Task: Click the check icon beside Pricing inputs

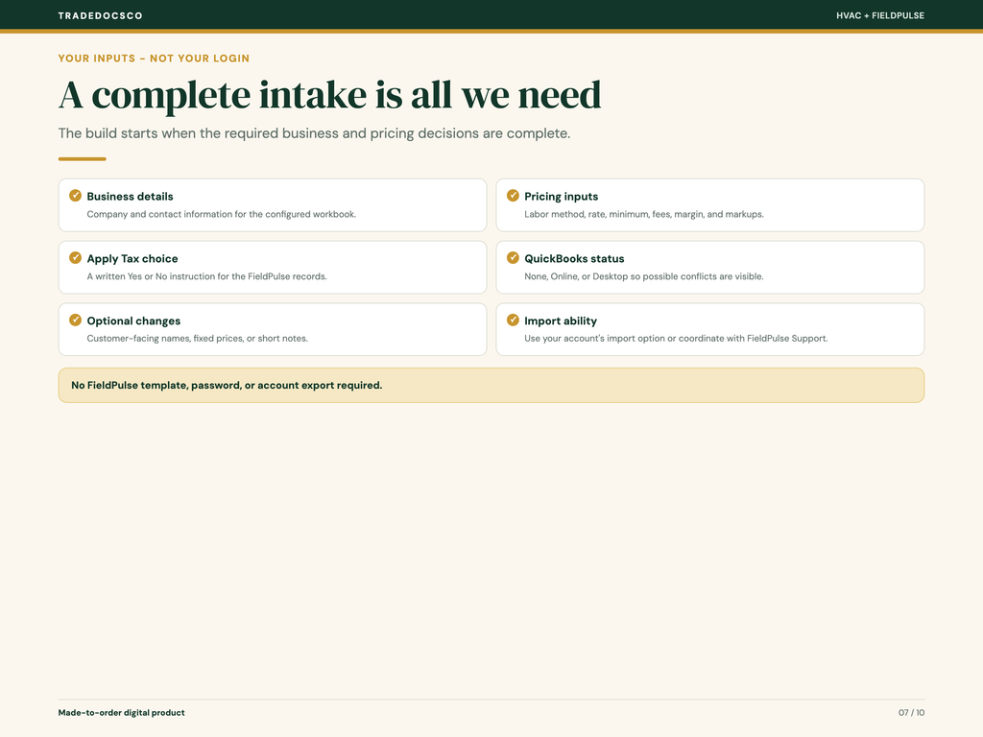Action: point(513,196)
